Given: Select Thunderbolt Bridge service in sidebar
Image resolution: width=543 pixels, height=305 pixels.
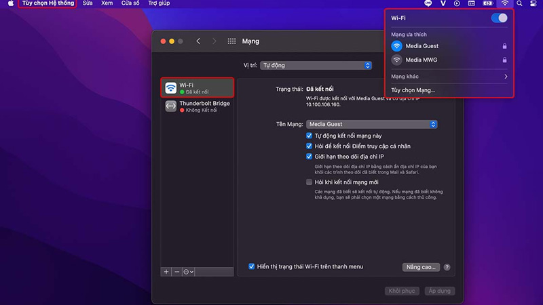Looking at the screenshot, I should pos(197,106).
